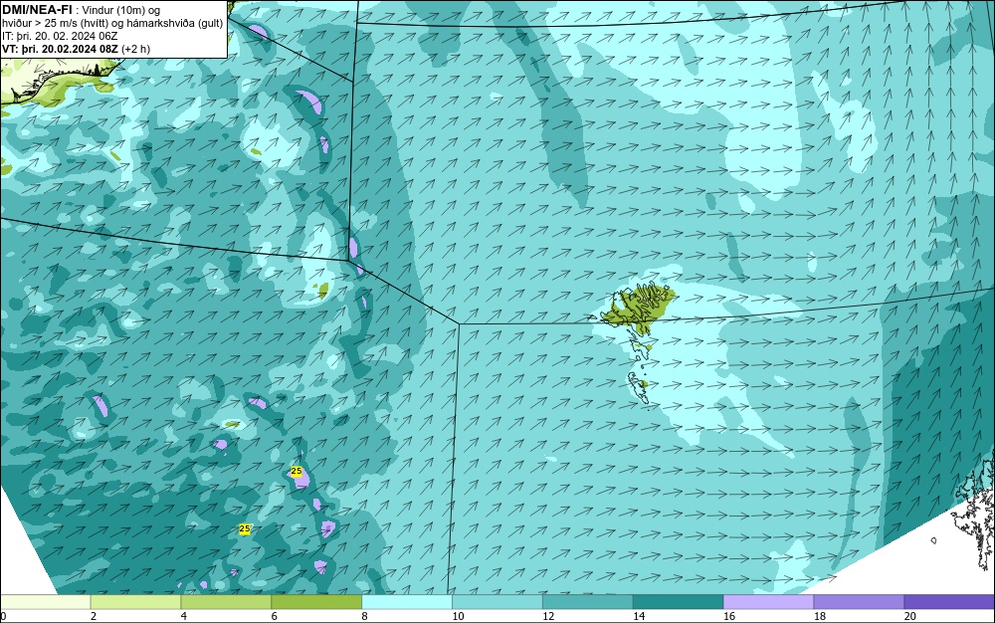The width and height of the screenshot is (995, 623).
Task: Click the "Vindur (10m) og" heading text
Action: pos(121,10)
